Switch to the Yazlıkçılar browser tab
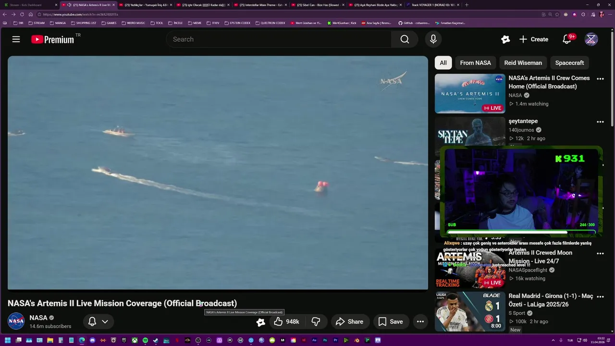This screenshot has height=346, width=615. 146,5
